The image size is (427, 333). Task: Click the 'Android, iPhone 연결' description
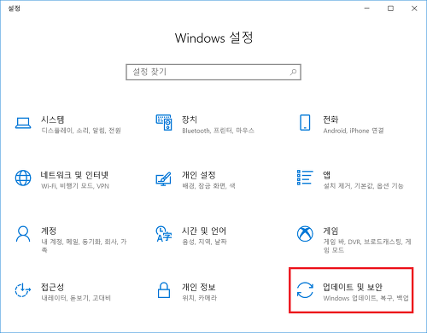click(354, 131)
